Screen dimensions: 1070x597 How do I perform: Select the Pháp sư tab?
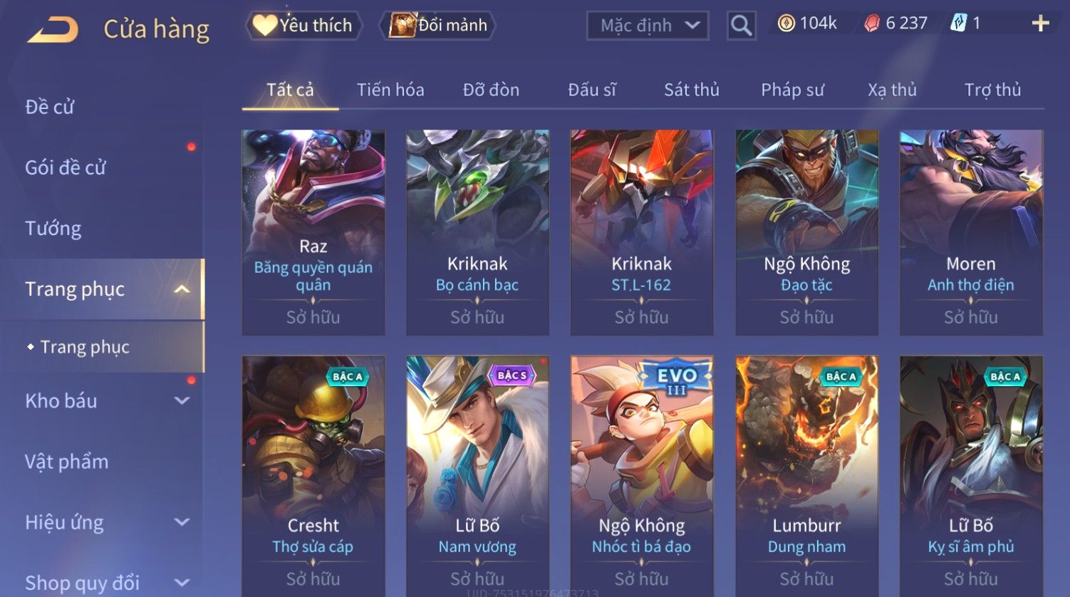click(x=792, y=90)
